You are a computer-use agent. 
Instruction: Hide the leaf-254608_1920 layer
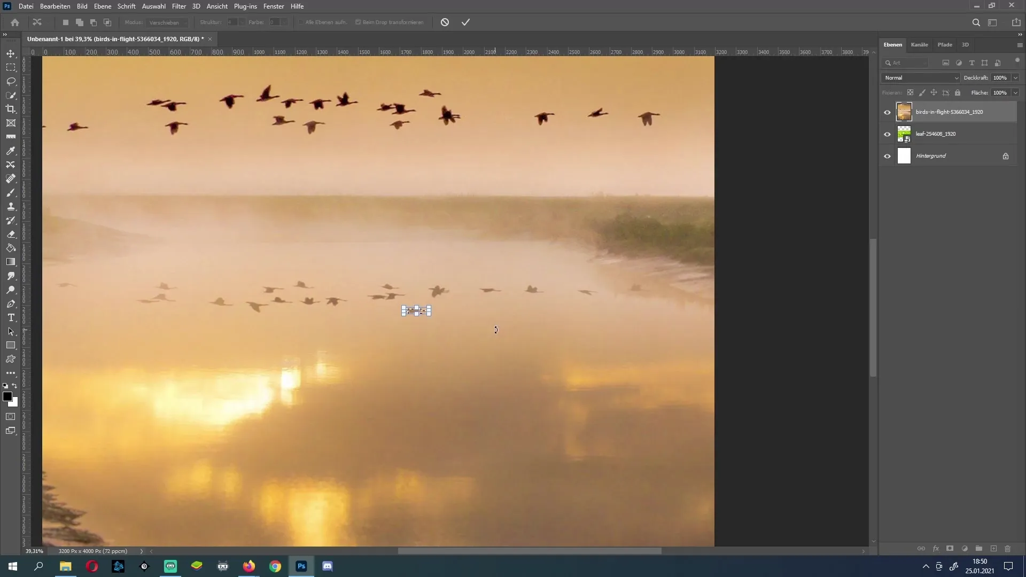(887, 134)
